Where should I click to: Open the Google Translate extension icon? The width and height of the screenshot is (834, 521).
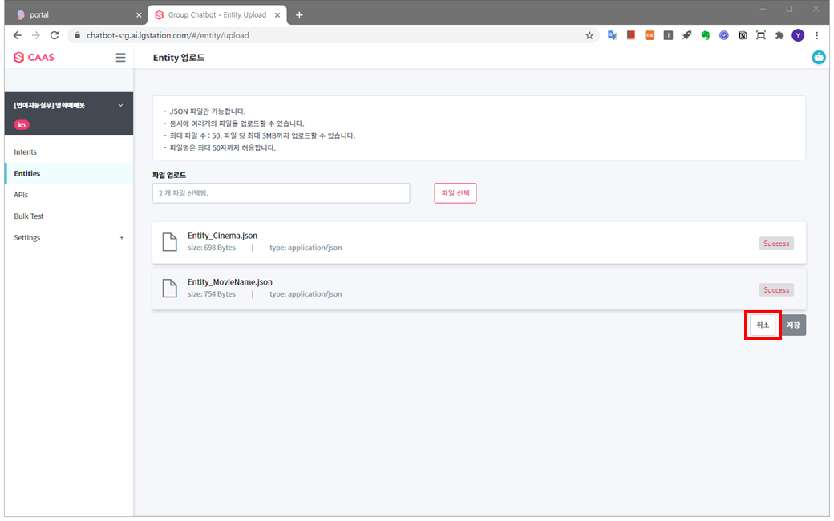tap(613, 35)
